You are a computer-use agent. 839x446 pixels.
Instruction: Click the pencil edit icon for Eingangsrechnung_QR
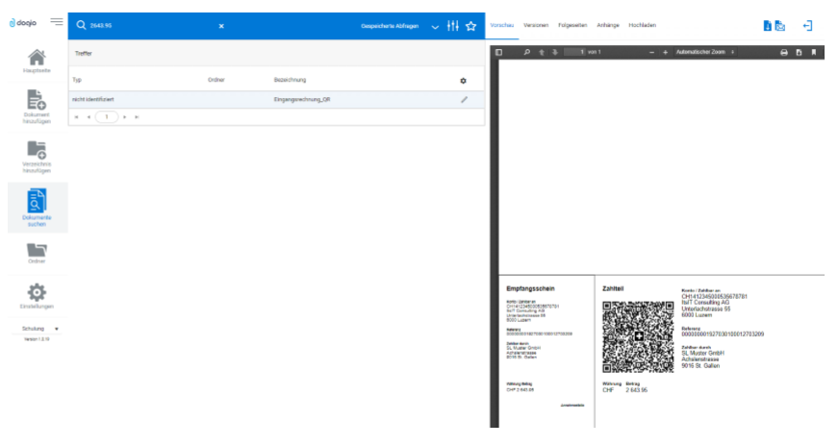point(465,100)
